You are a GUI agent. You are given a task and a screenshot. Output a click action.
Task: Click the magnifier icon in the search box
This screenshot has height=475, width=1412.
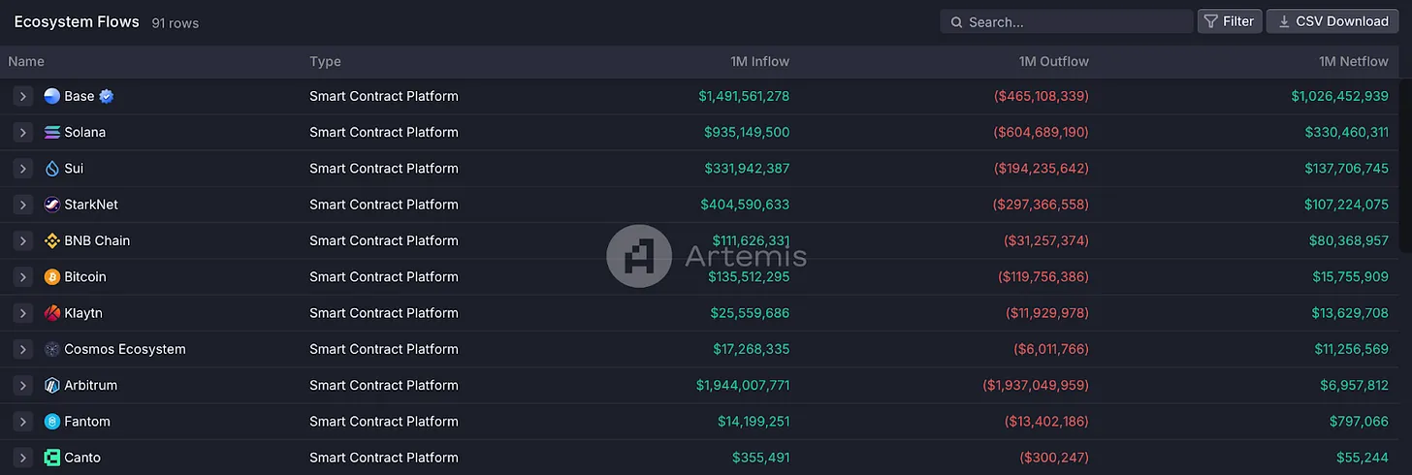coord(957,22)
